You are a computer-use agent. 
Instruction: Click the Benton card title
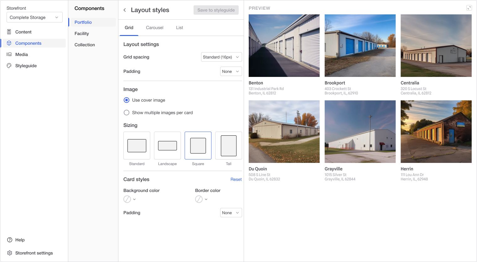tap(256, 83)
